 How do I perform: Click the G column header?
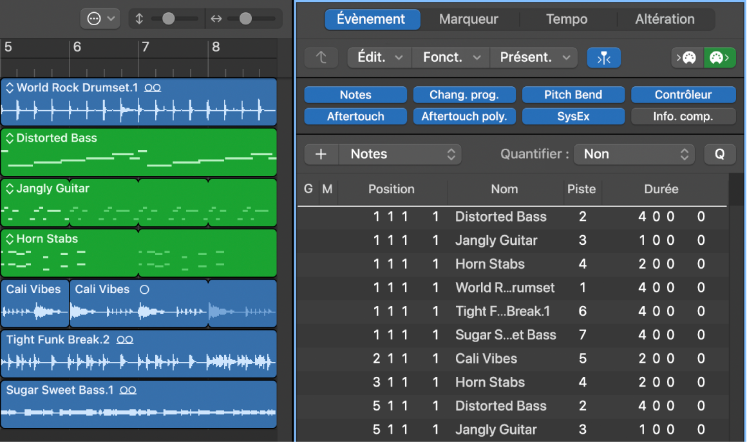[308, 189]
